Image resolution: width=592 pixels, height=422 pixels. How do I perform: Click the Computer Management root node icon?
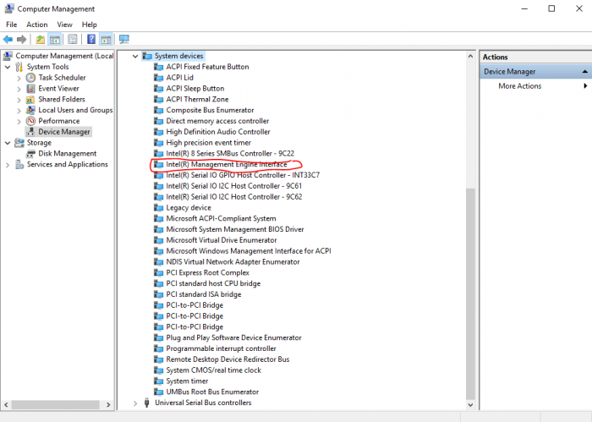pos(8,57)
